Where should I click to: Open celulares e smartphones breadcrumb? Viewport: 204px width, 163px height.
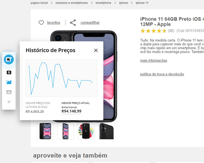tap(72, 3)
